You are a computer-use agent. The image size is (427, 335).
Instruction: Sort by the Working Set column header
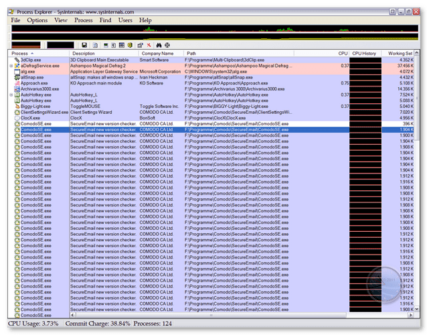398,54
